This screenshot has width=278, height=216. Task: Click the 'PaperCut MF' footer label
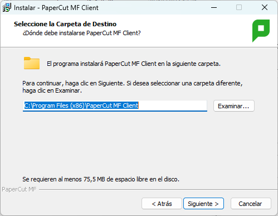tap(19, 189)
